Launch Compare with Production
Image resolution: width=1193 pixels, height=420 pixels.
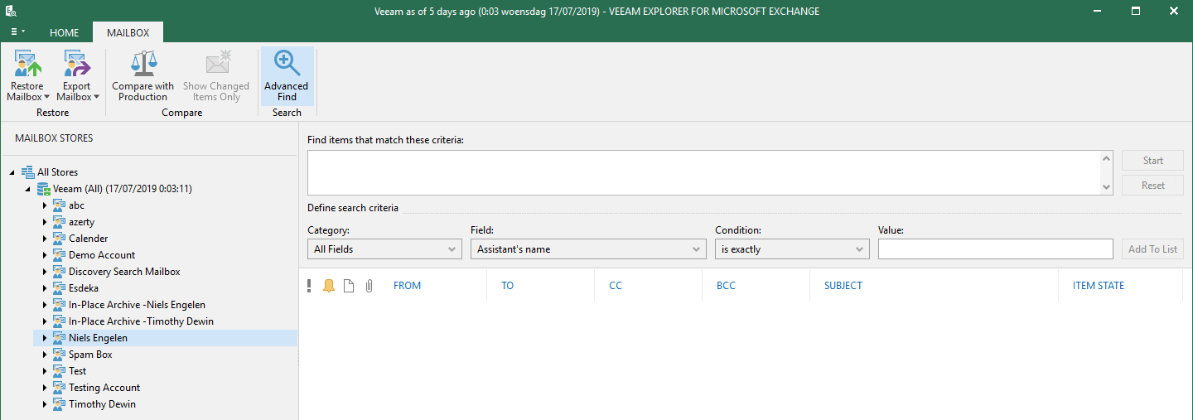point(142,75)
